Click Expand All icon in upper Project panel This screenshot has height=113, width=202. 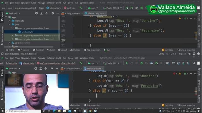click(41, 13)
